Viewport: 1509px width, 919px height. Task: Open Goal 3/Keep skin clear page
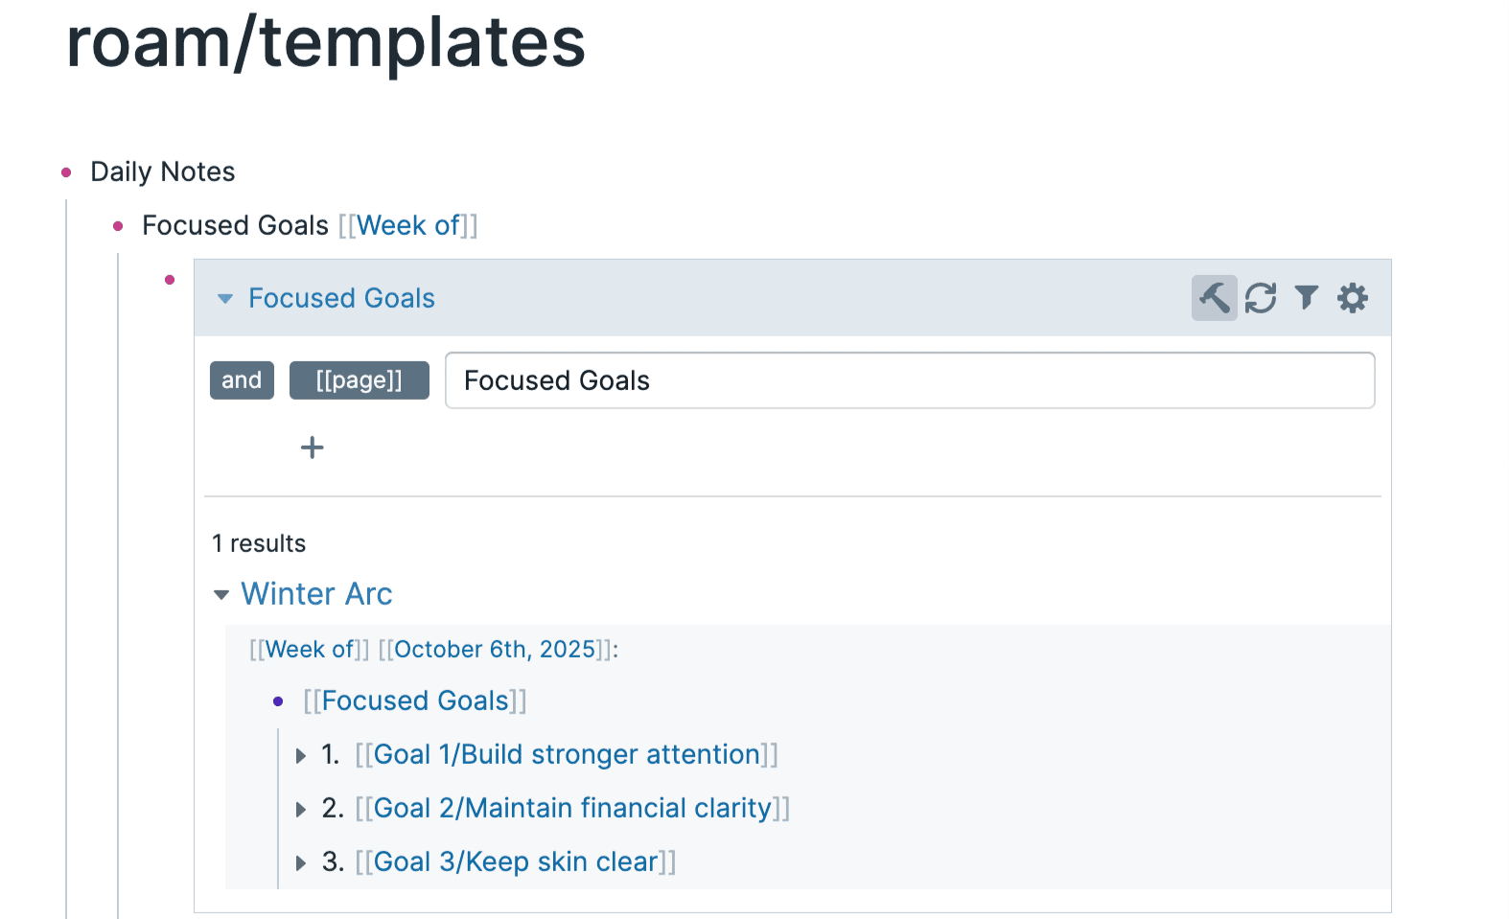(x=515, y=862)
